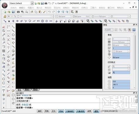Click the Cut scissors icon
The height and width of the screenshot is (114, 139).
32,12
